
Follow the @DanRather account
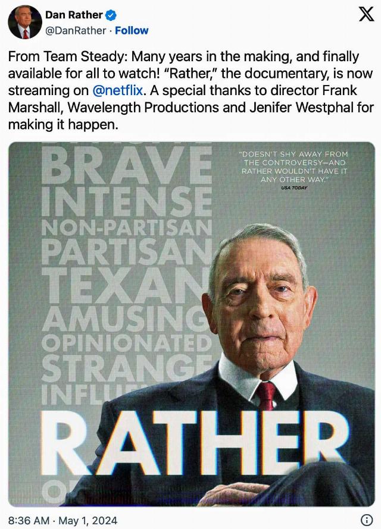(132, 31)
